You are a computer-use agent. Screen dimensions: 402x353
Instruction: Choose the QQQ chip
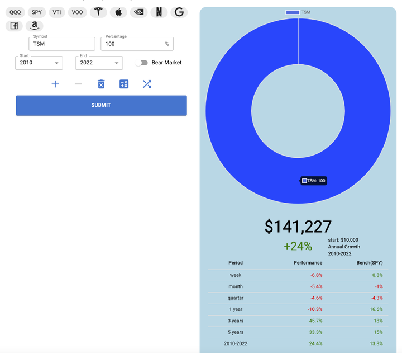coord(15,12)
